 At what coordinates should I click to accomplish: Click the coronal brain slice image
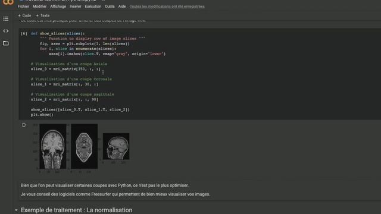53,146
